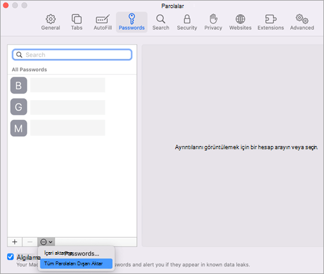Open the Advanced gears preferences pane
Screen dimensions: 324x274
302,22
